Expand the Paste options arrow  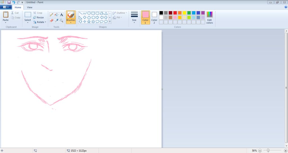[x=6, y=22]
